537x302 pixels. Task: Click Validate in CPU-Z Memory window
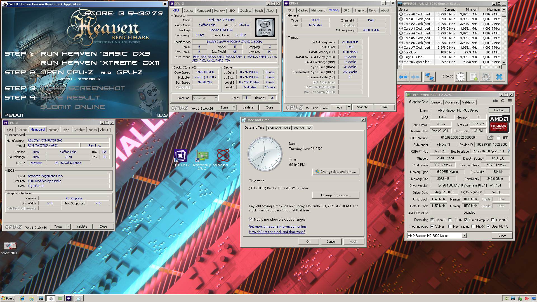click(x=362, y=107)
